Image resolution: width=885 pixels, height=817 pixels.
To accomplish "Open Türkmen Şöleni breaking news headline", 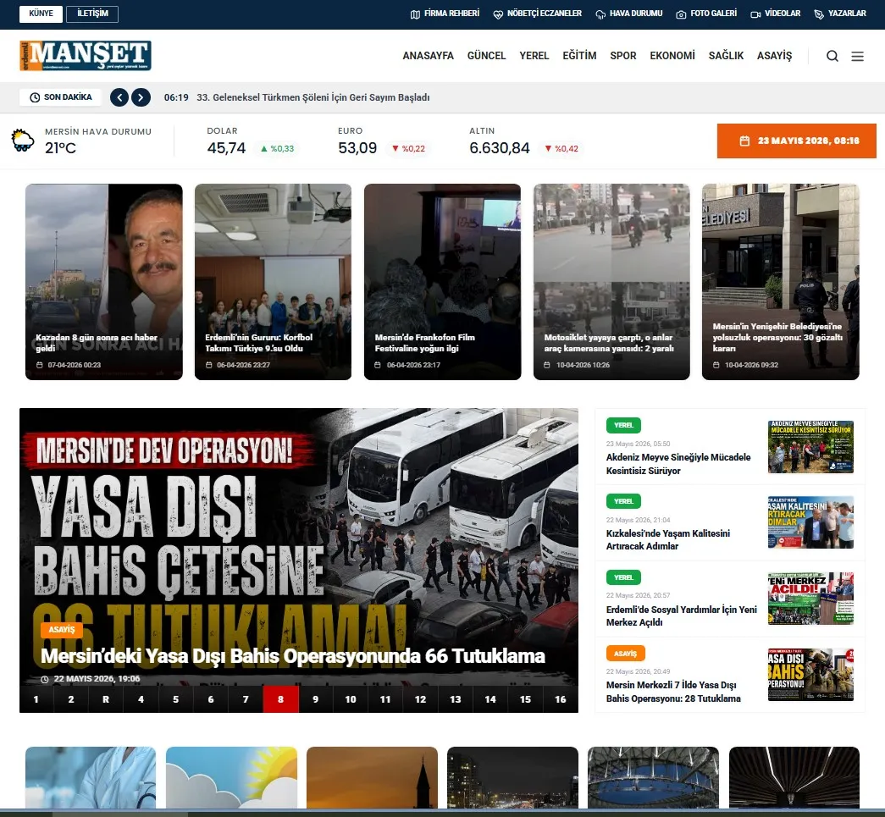I will click(313, 97).
